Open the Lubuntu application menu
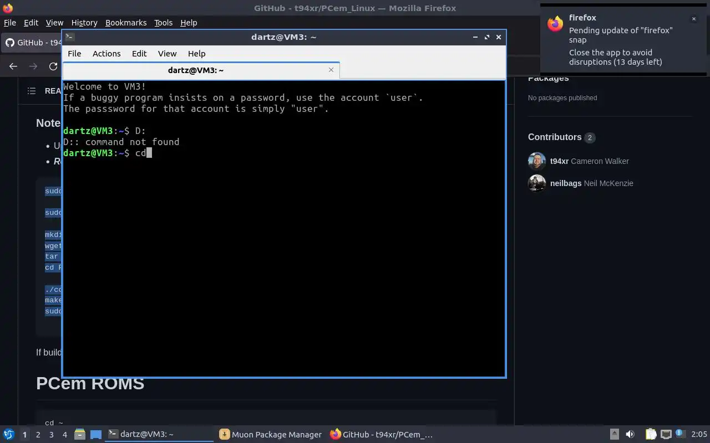 coord(8,435)
